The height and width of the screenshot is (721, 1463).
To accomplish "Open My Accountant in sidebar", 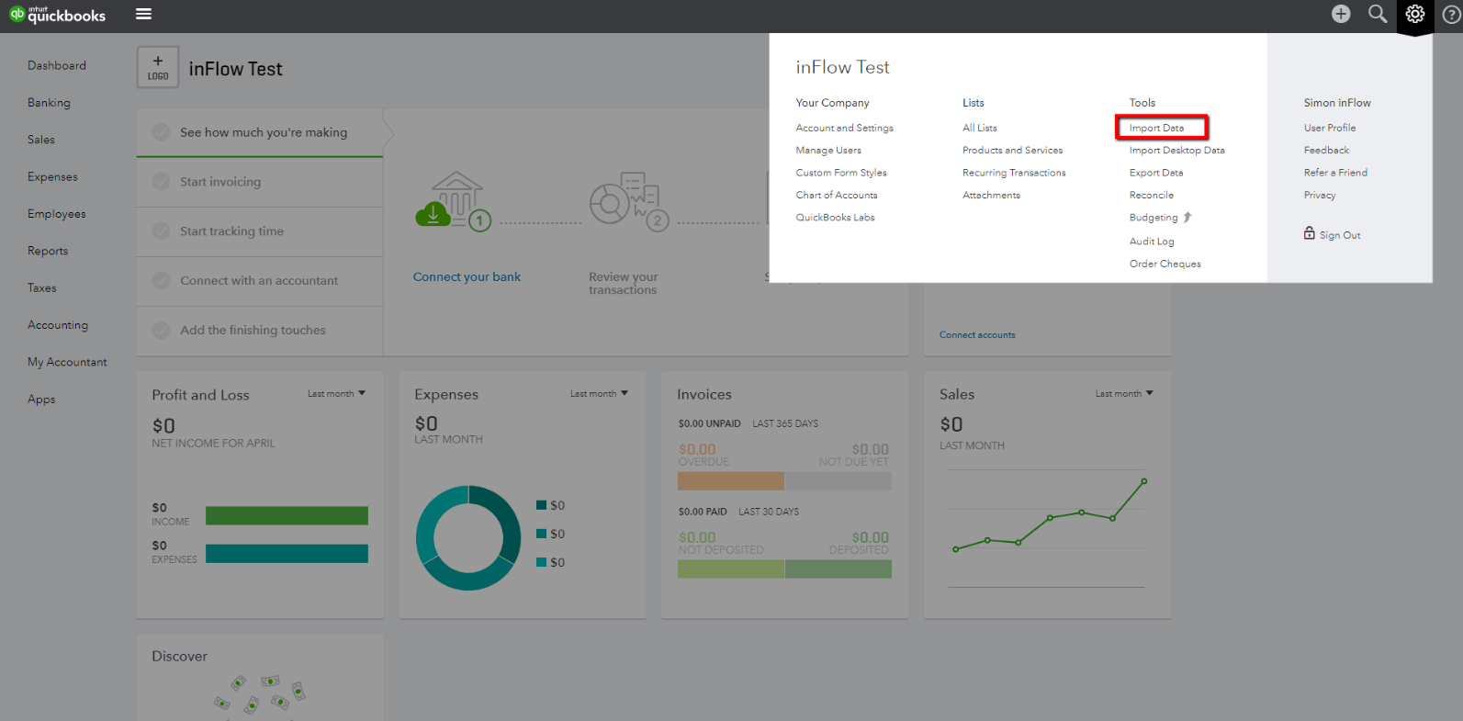I will [x=67, y=362].
